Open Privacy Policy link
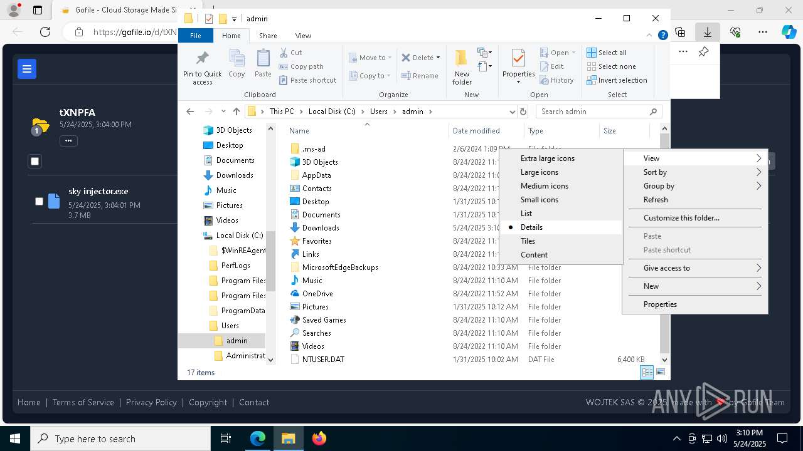 (151, 402)
